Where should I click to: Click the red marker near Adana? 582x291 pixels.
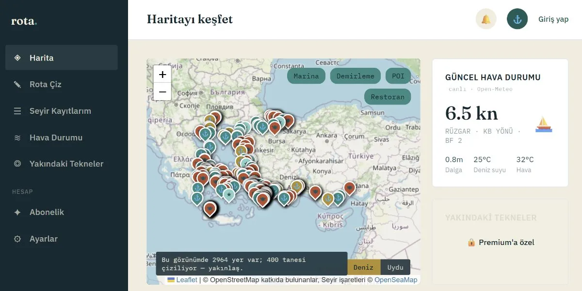pyautogui.click(x=349, y=188)
